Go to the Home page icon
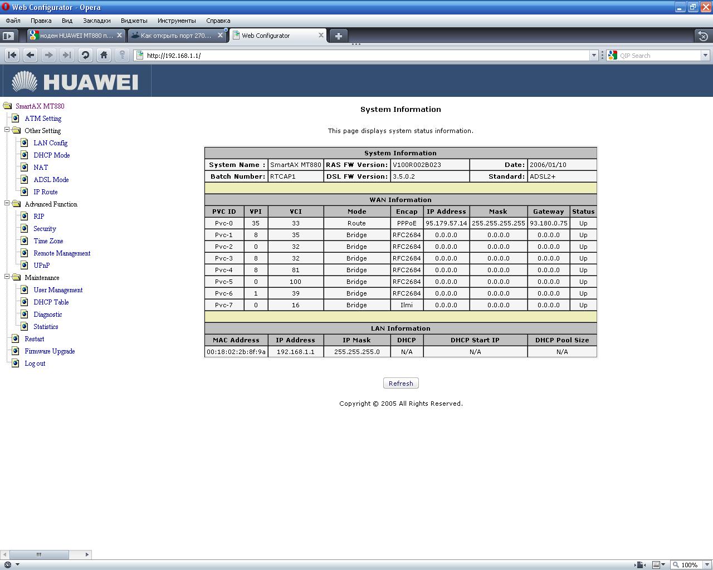 (x=104, y=55)
